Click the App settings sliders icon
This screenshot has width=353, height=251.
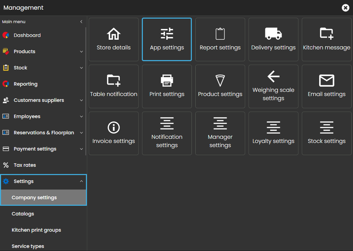pos(167,34)
